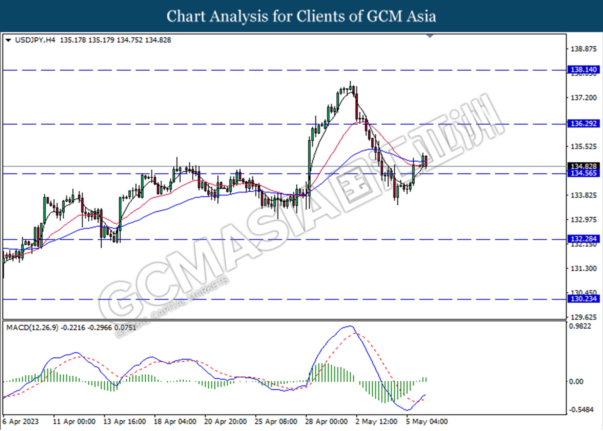This screenshot has width=603, height=431.
Task: Click the Chart Analysis for Clients title
Action: (301, 16)
